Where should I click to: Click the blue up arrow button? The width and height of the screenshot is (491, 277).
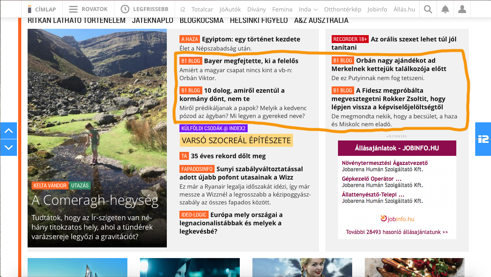[9, 131]
